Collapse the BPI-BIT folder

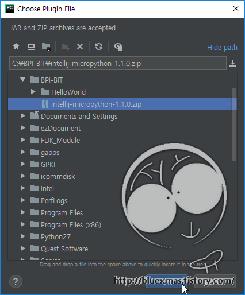click(23, 80)
